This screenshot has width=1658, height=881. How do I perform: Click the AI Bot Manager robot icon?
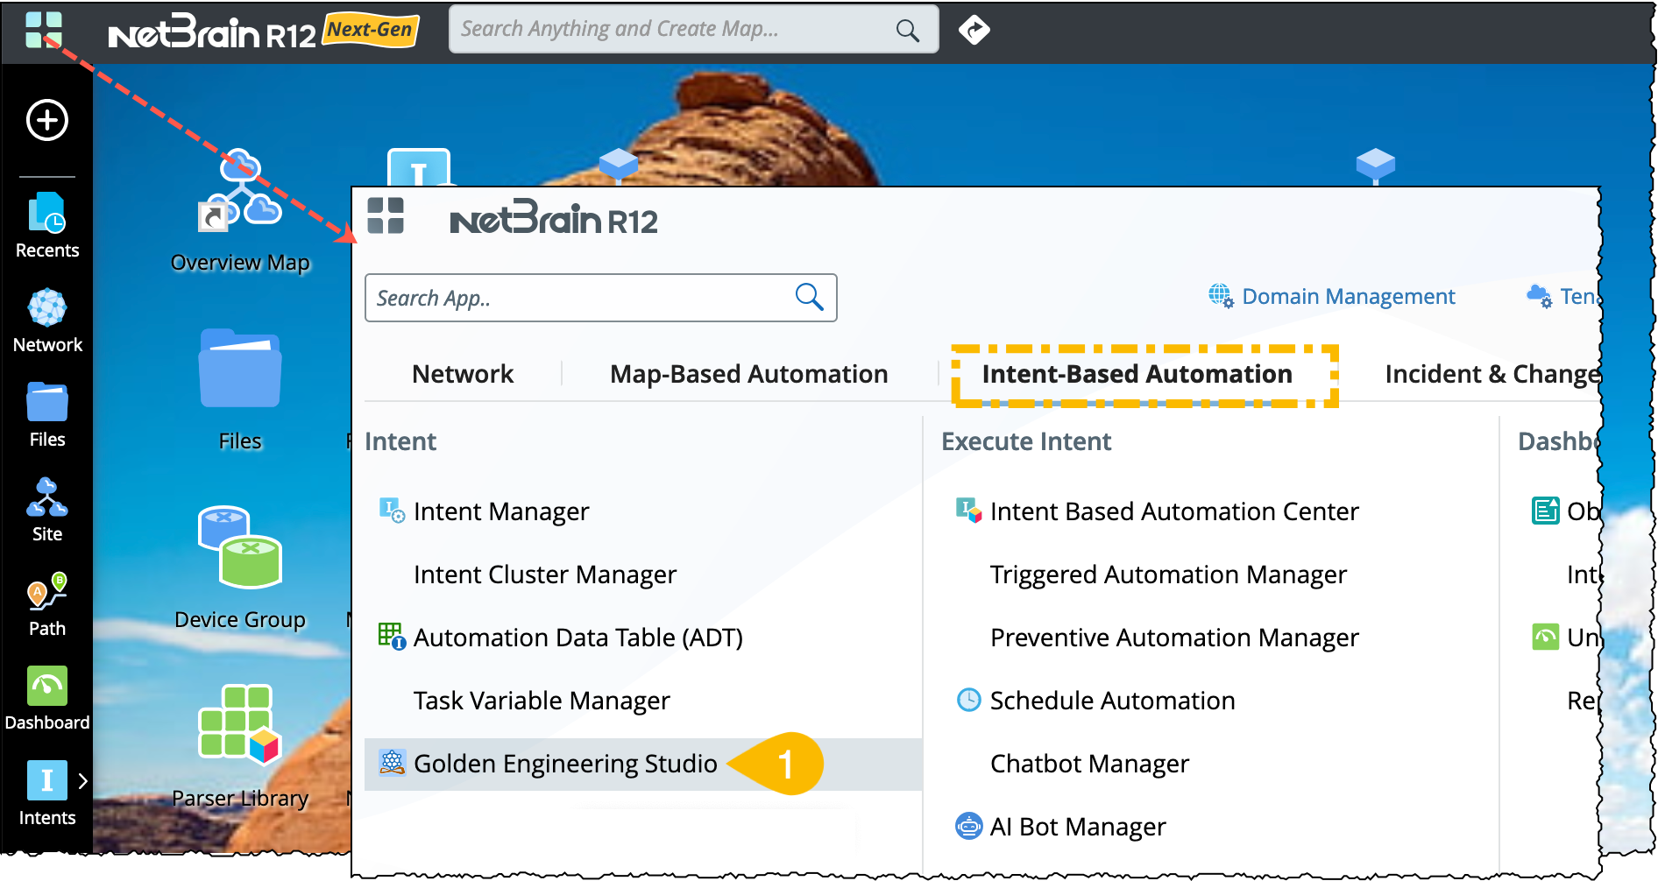click(968, 826)
